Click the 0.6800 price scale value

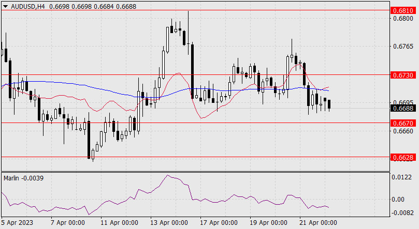[403, 19]
